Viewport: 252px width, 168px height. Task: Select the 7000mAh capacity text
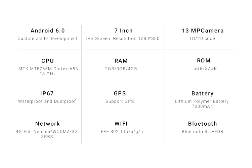(x=202, y=107)
